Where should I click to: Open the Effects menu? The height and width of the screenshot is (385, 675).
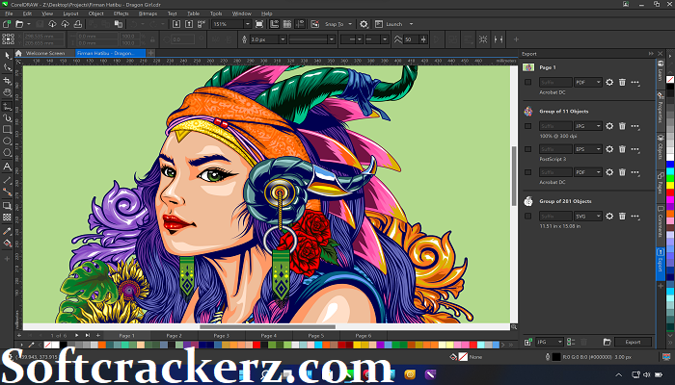pyautogui.click(x=121, y=13)
